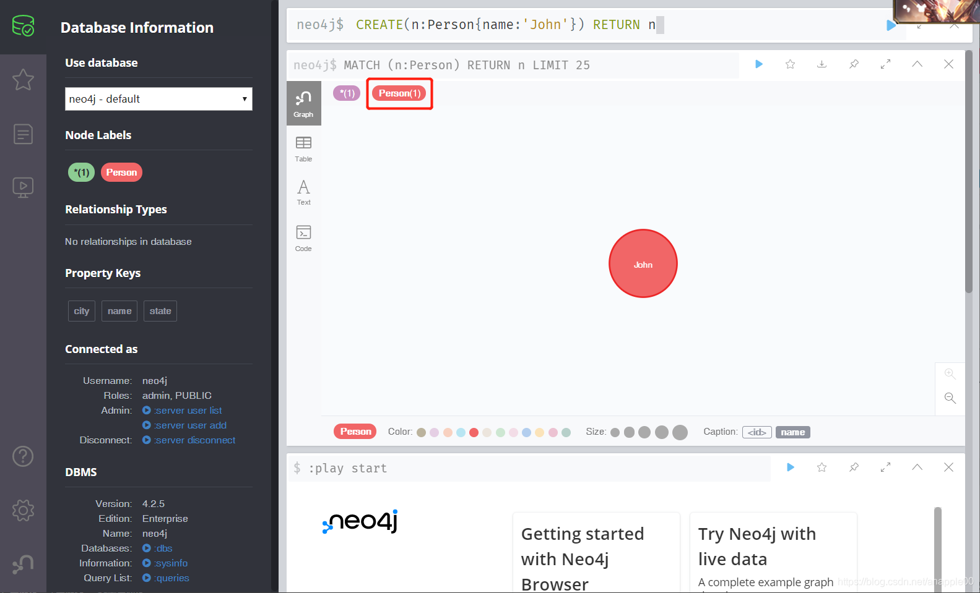The height and width of the screenshot is (593, 980).
Task: Click the Person(1) tag in result frame
Action: point(399,93)
